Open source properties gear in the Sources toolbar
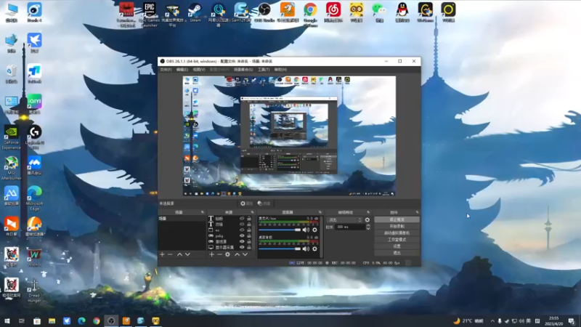This screenshot has height=327, width=581. tap(227, 255)
